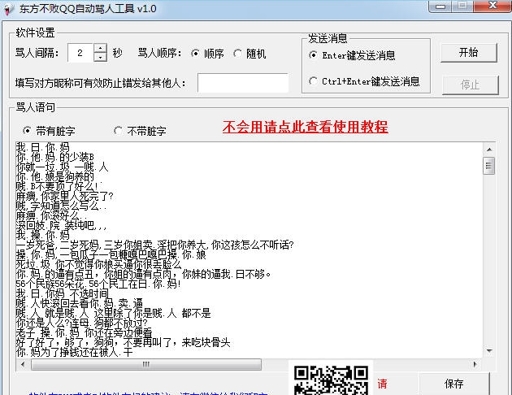Decrease interval with spinner down arrow

pyautogui.click(x=100, y=57)
